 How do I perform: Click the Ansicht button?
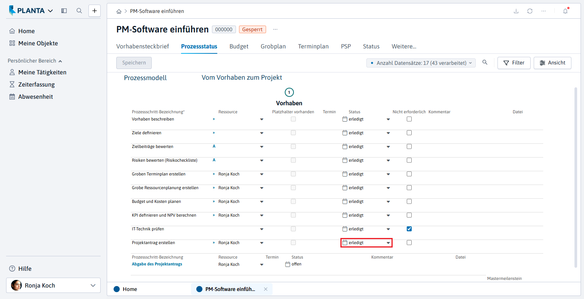click(552, 63)
